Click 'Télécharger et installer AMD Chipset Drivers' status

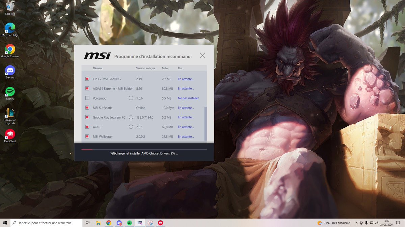click(144, 153)
